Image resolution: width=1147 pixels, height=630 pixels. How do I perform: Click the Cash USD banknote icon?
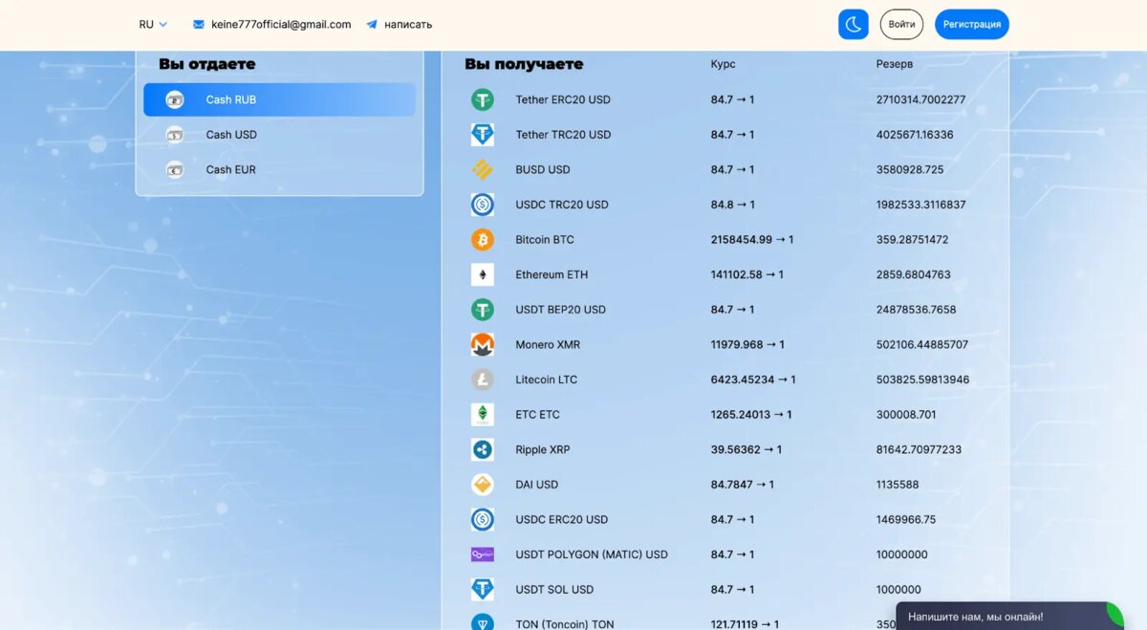click(174, 135)
